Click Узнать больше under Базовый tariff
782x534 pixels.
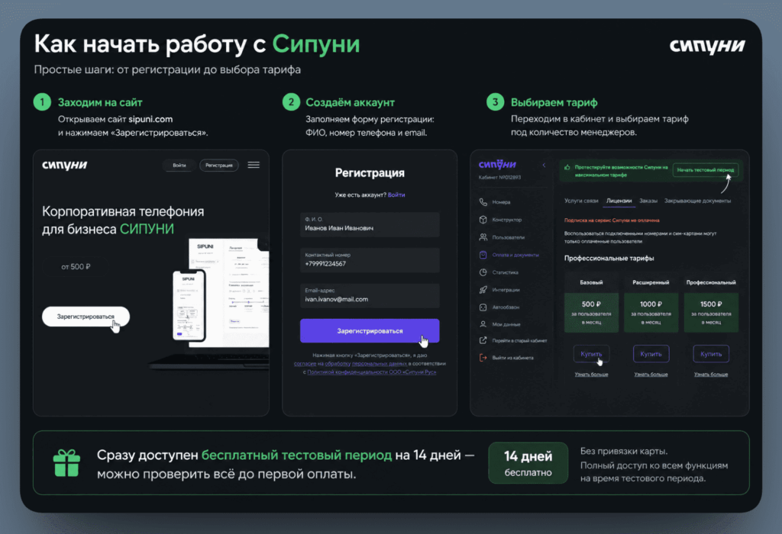click(591, 374)
